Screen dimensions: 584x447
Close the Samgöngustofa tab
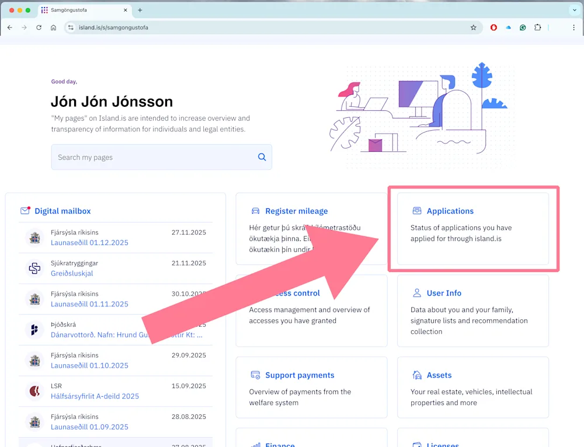click(126, 11)
